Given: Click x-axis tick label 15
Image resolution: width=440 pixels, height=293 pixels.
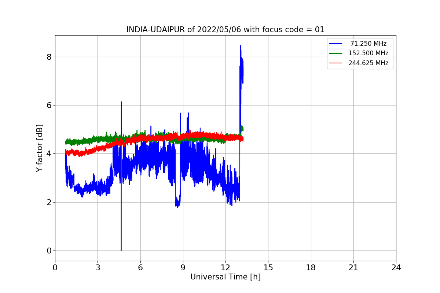Looking at the screenshot, I should click(x=268, y=268).
